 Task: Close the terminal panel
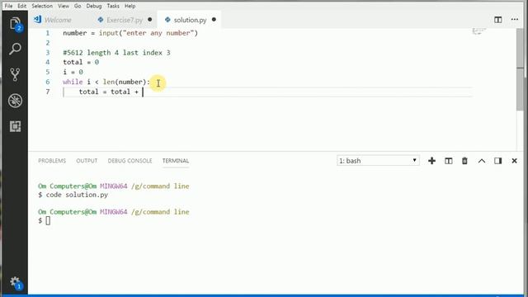tap(514, 161)
